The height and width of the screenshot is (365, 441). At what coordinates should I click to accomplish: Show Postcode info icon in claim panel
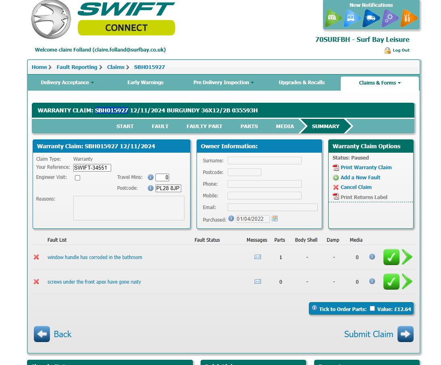[151, 188]
